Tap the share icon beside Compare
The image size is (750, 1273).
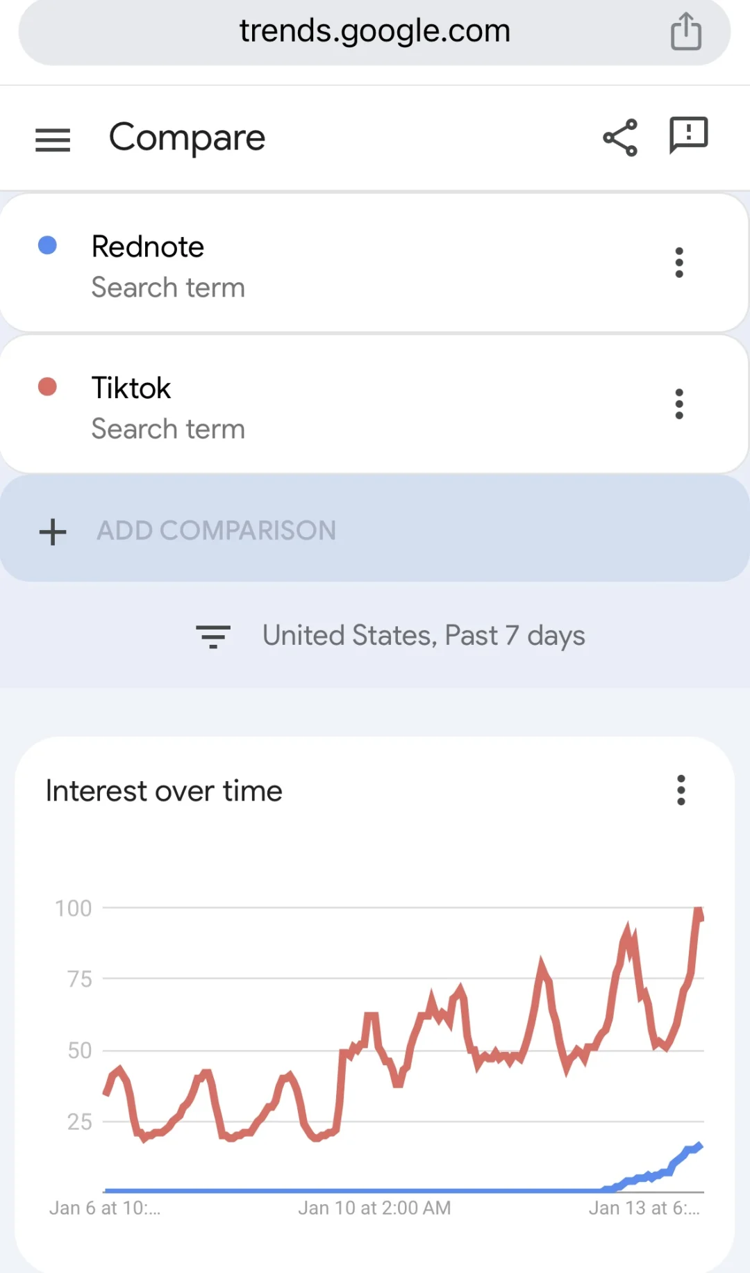click(x=620, y=138)
